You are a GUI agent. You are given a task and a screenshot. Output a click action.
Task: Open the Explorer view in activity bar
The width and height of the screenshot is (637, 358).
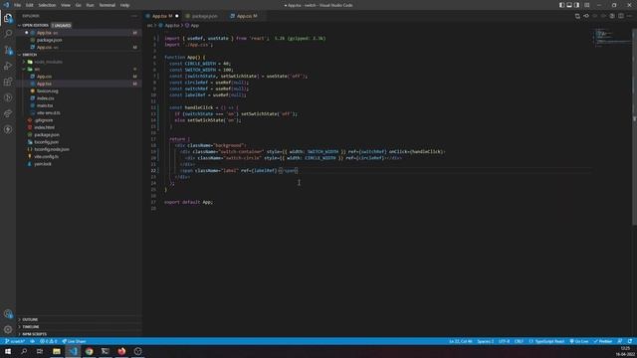(8, 18)
